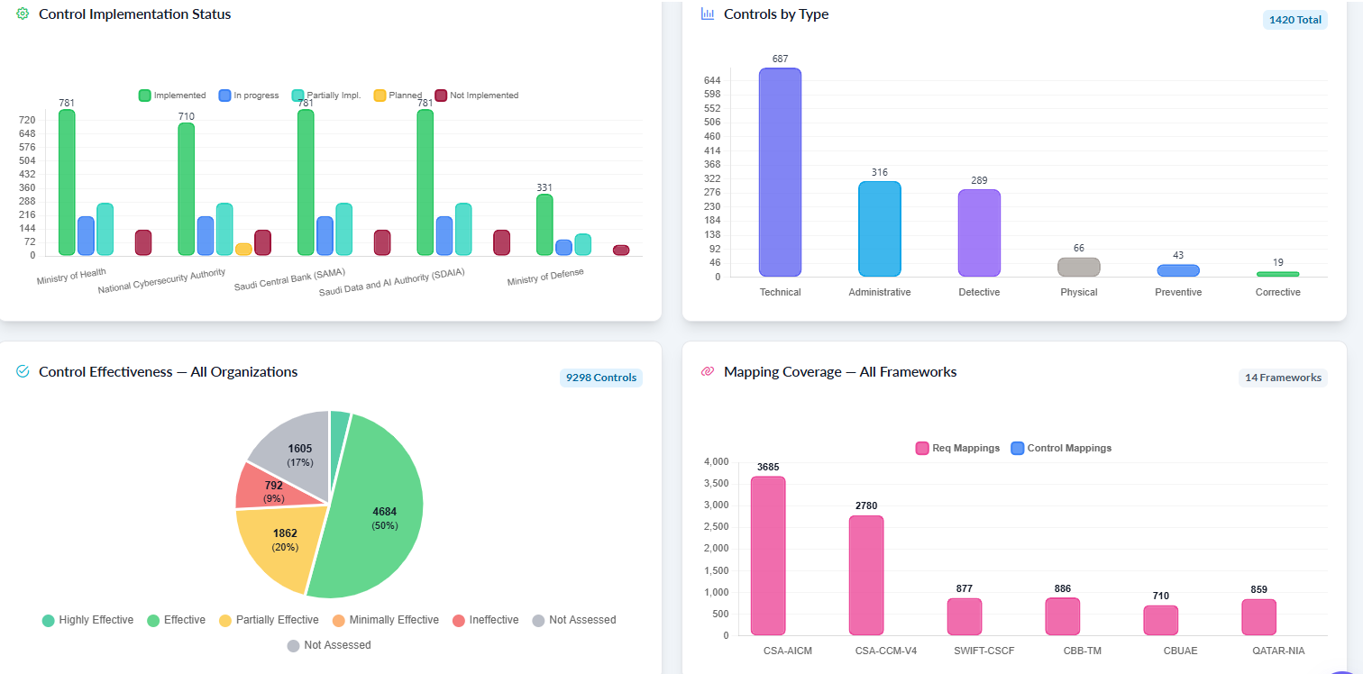Image resolution: width=1363 pixels, height=674 pixels.
Task: Select the Preventive bar showing 43
Action: 1178,270
